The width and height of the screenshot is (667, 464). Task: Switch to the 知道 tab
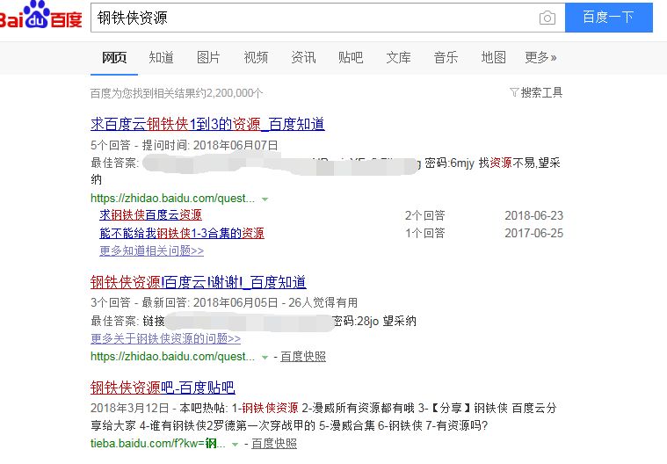(x=161, y=57)
